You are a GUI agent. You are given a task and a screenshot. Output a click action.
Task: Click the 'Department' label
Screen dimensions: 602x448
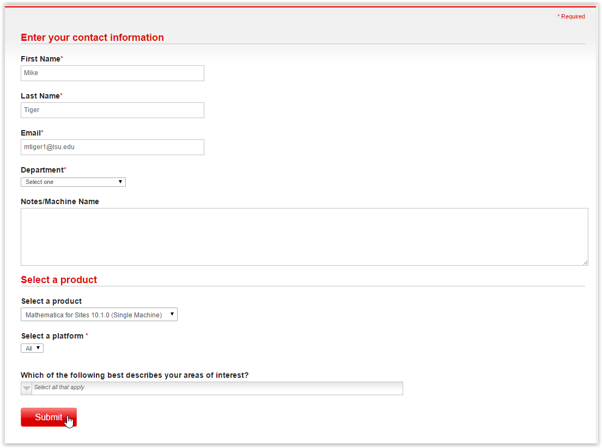(44, 170)
